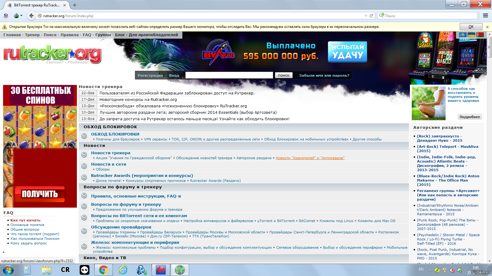Open Windows Explorer from the taskbar
Viewport: 492px width, 276px height.
[x=46, y=270]
